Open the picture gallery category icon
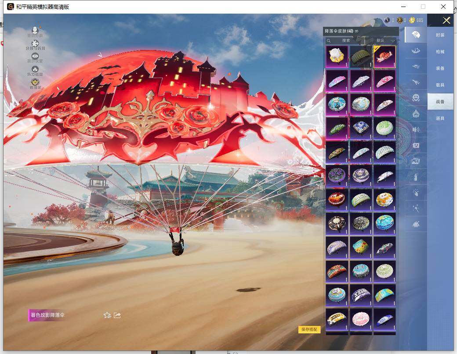457x354 pixels. [x=415, y=161]
